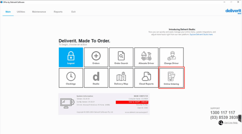Screen dimensions: 242x134
Task: Click the Get Live Help link
Action: (x=231, y=123)
